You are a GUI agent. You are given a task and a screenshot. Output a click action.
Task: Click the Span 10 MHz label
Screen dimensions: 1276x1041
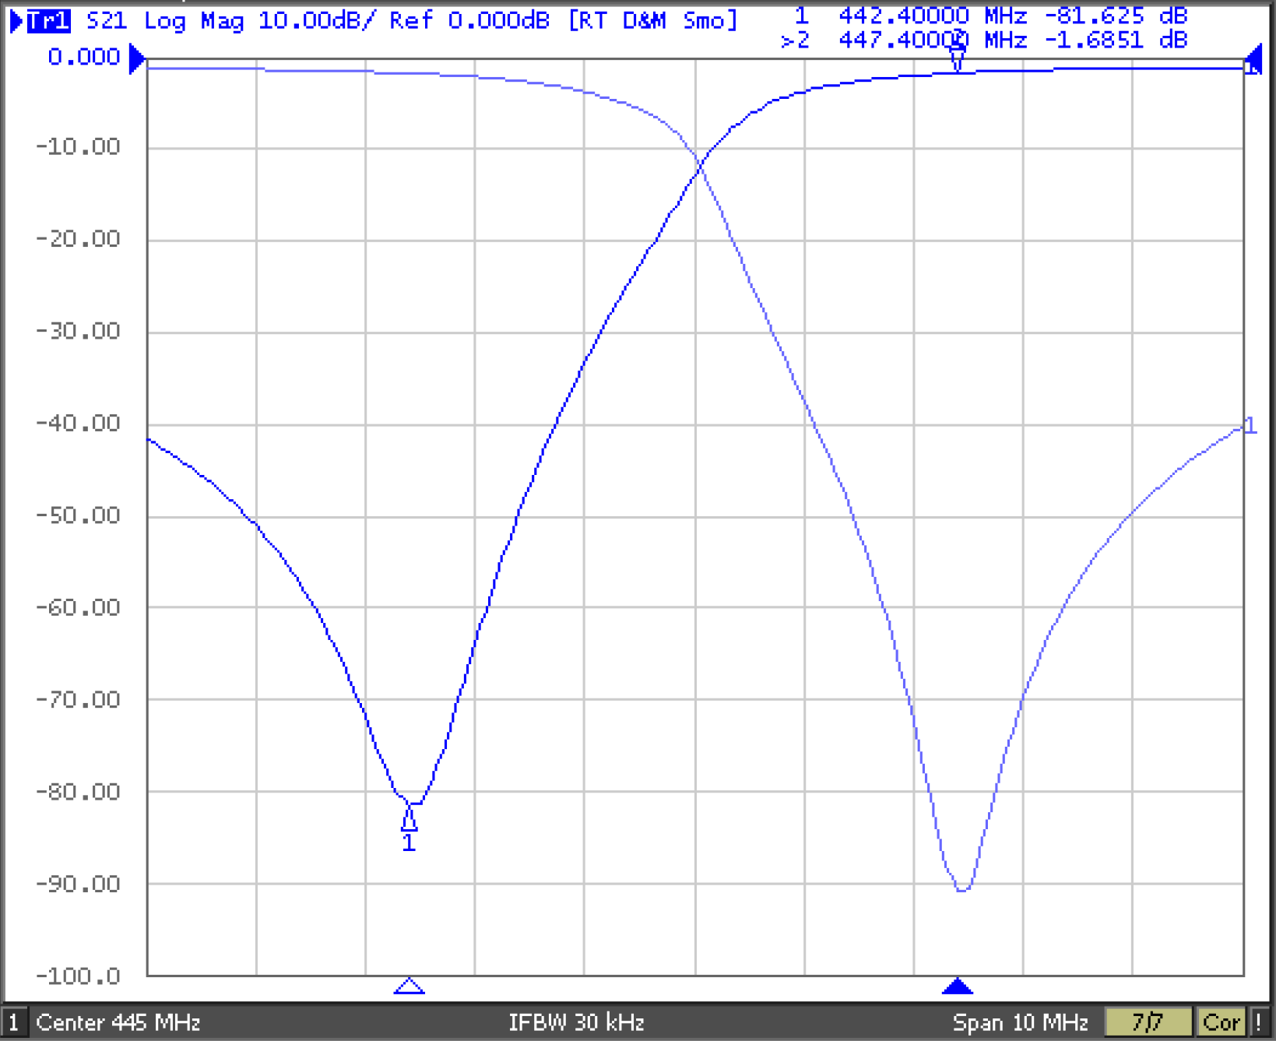tap(1020, 1022)
